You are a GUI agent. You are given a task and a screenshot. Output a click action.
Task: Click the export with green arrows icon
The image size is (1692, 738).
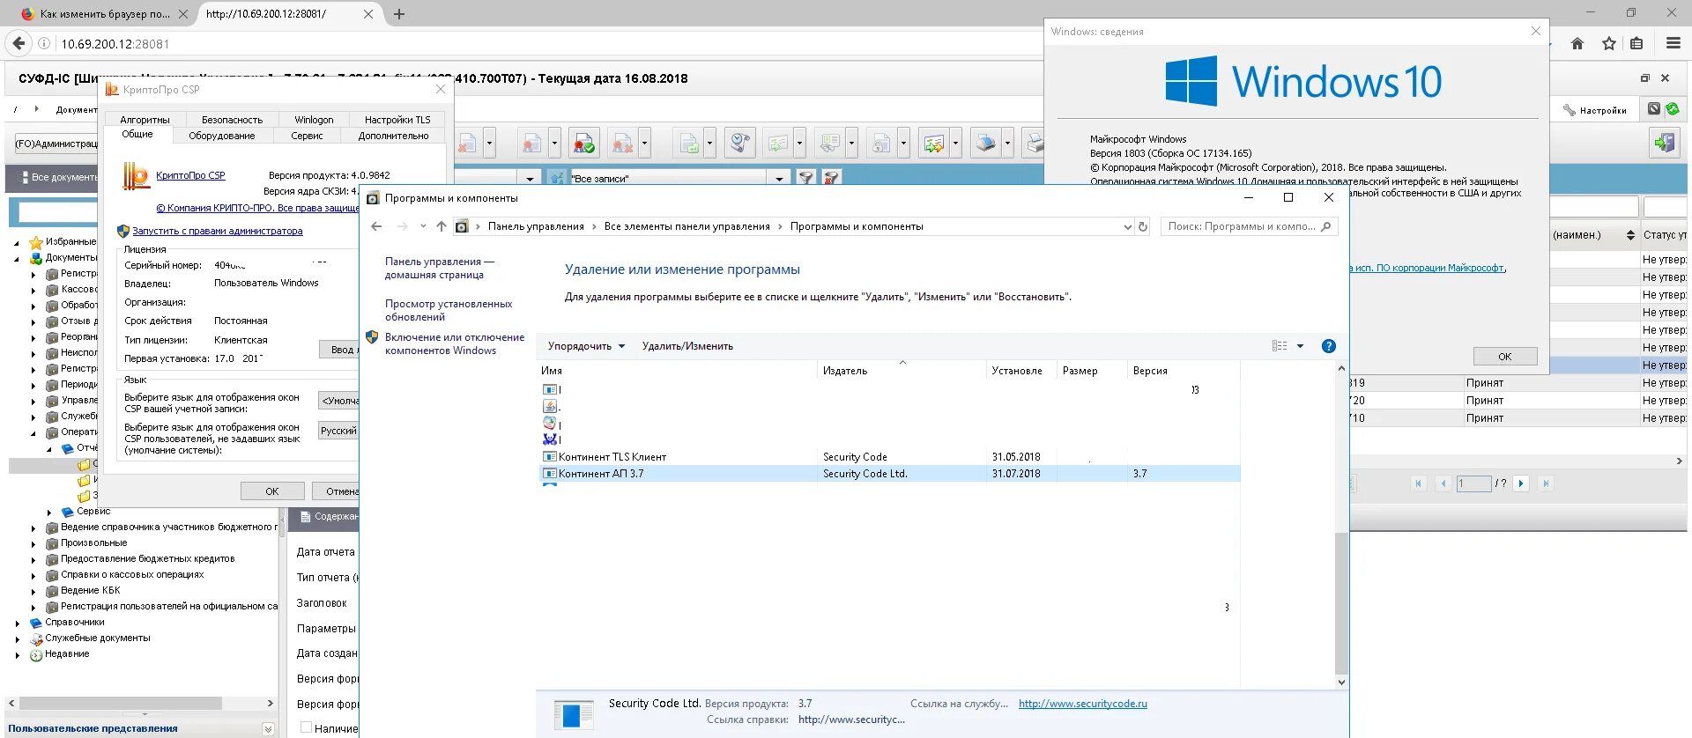point(934,144)
